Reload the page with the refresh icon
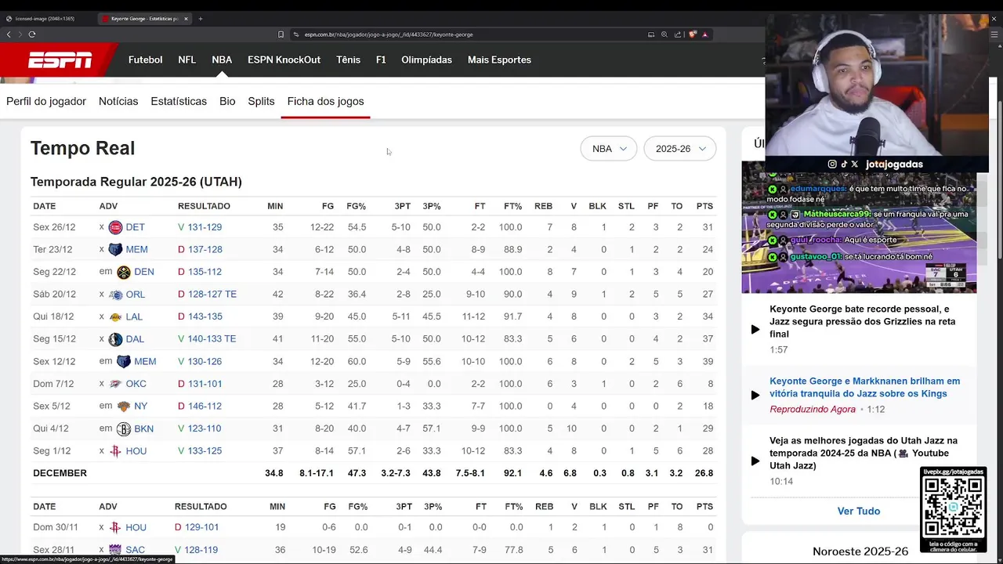This screenshot has height=564, width=1003. tap(32, 34)
